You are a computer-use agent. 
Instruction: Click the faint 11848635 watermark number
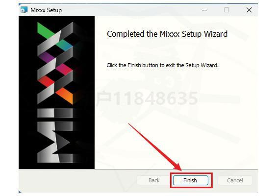(155, 98)
